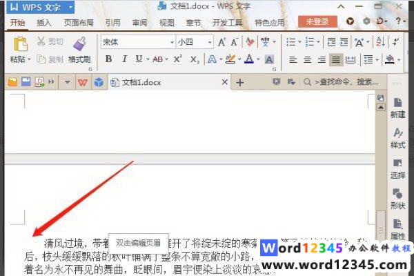
Task: Apply superscript formatting
Action: [x=177, y=59]
